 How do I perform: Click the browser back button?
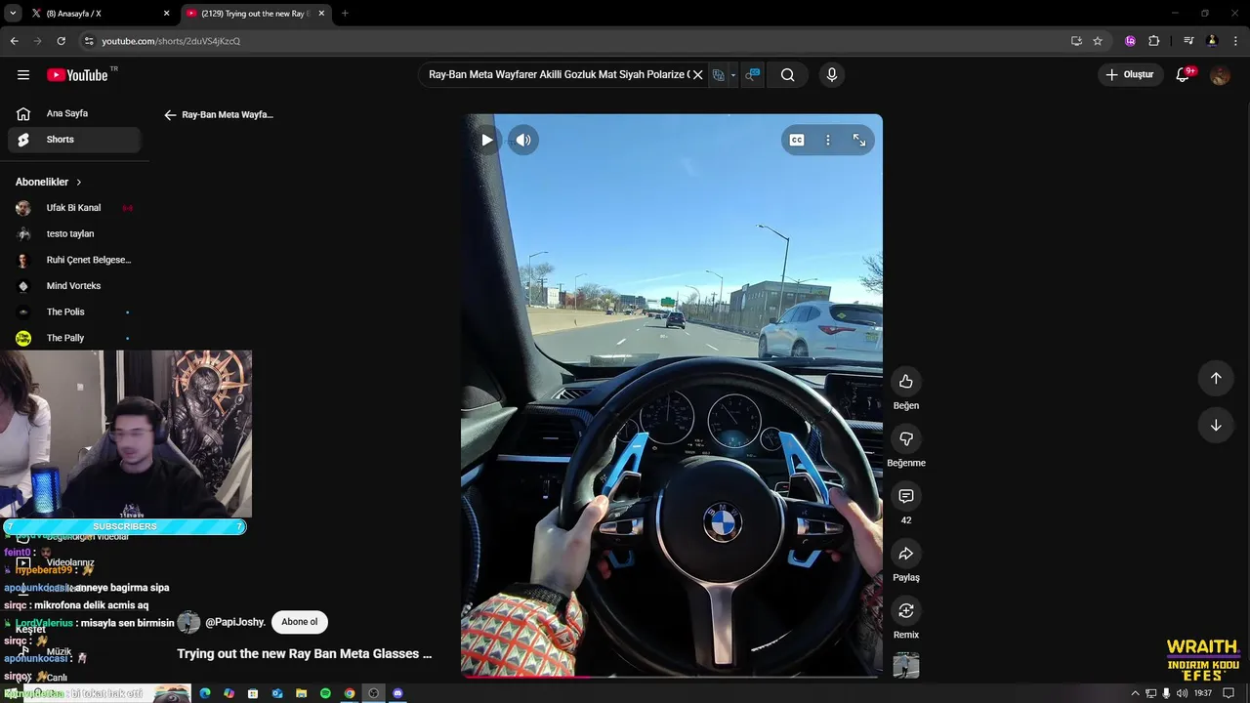coord(14,41)
